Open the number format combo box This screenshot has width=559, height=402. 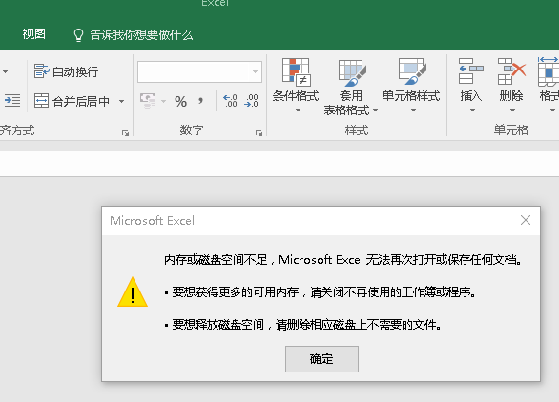(x=199, y=72)
